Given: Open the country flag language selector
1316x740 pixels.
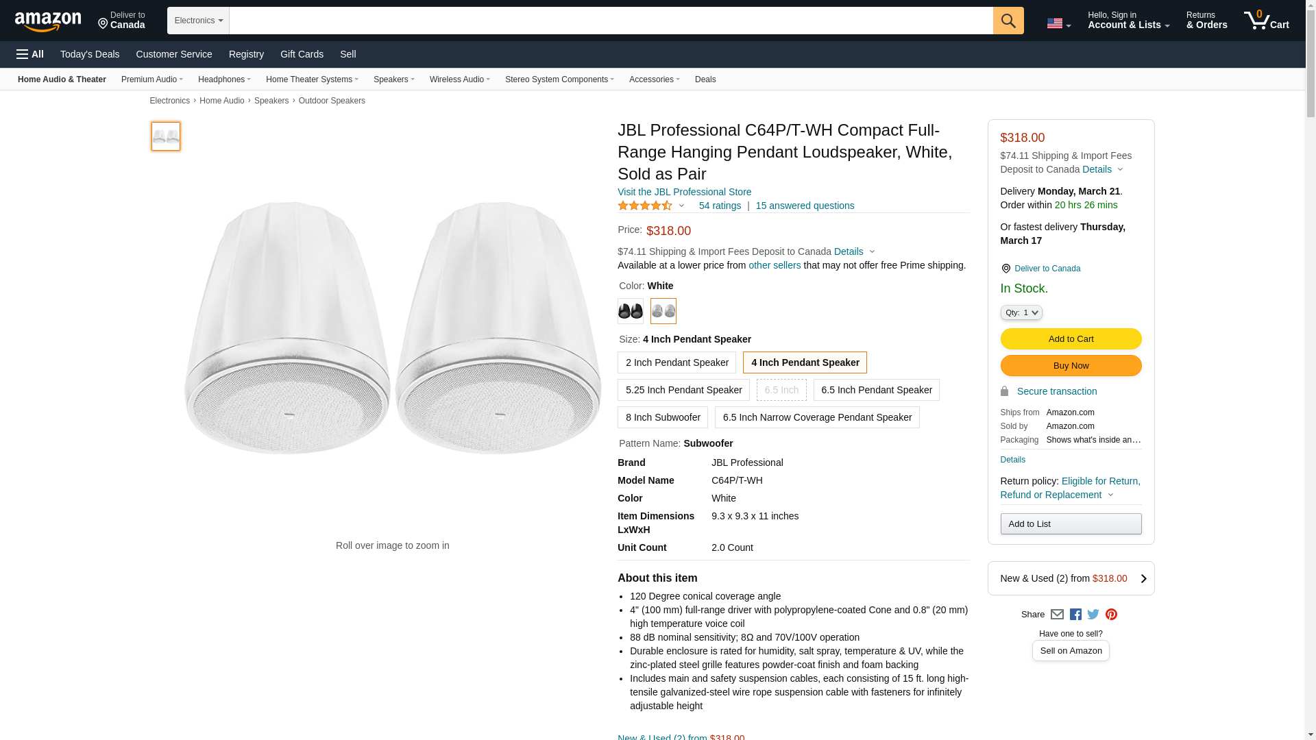Looking at the screenshot, I should click(x=1058, y=23).
